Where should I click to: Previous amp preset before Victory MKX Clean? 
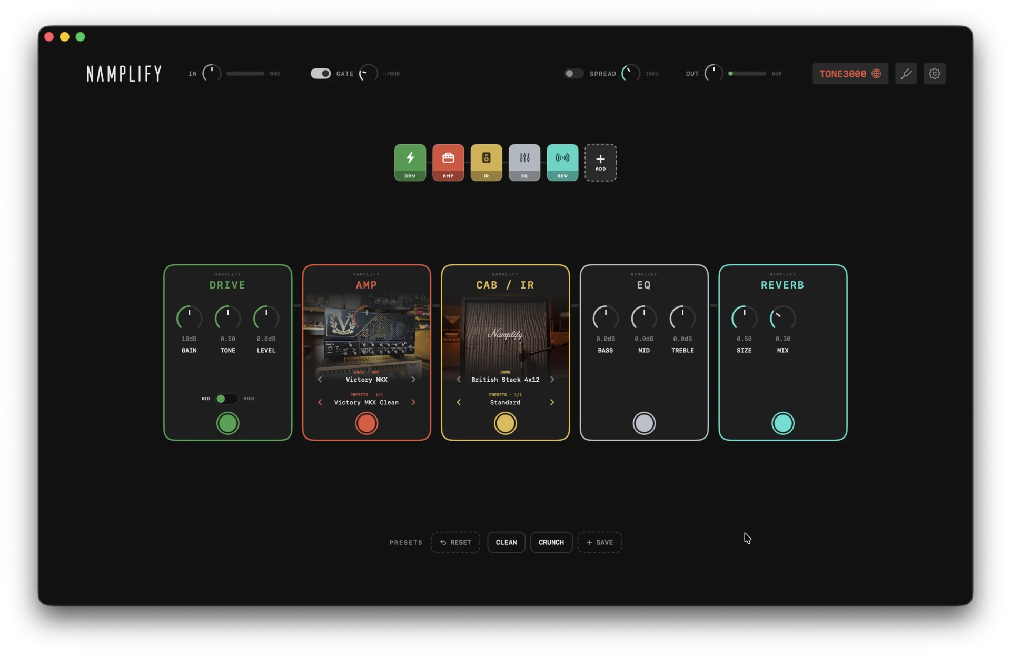point(320,402)
